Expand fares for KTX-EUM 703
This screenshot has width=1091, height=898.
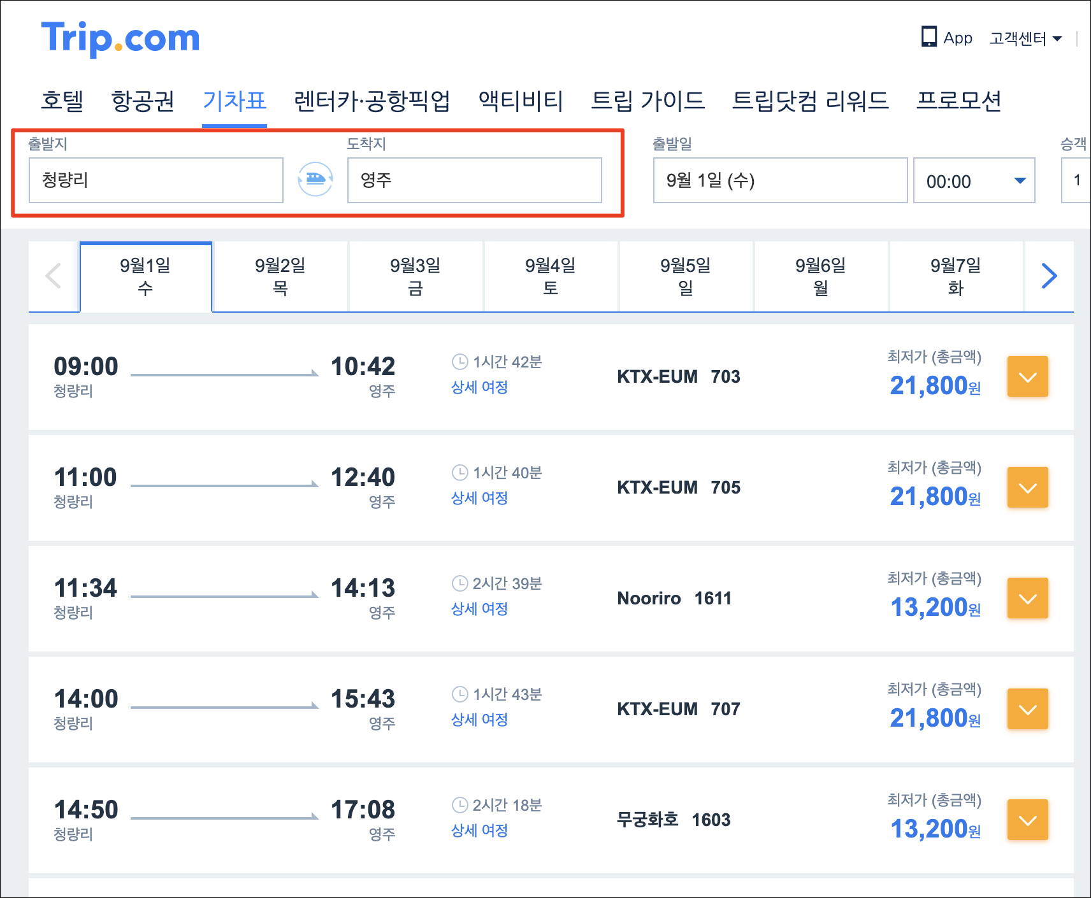(x=1027, y=377)
